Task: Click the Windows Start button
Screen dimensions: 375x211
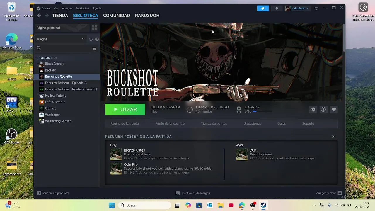Action: (112, 205)
